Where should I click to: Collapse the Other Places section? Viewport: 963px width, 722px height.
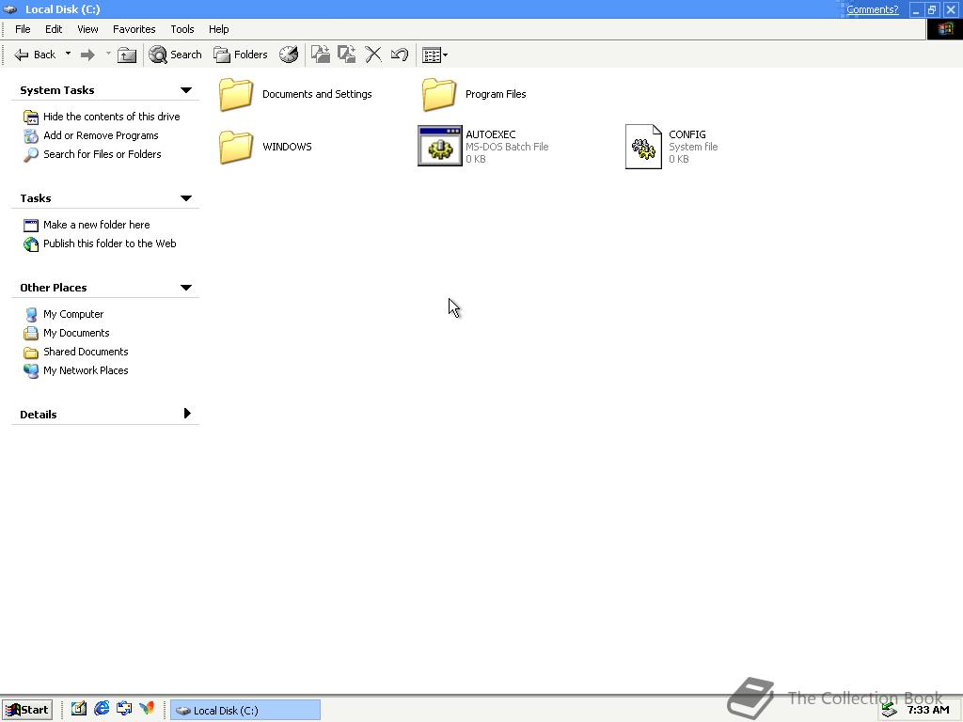pyautogui.click(x=186, y=288)
